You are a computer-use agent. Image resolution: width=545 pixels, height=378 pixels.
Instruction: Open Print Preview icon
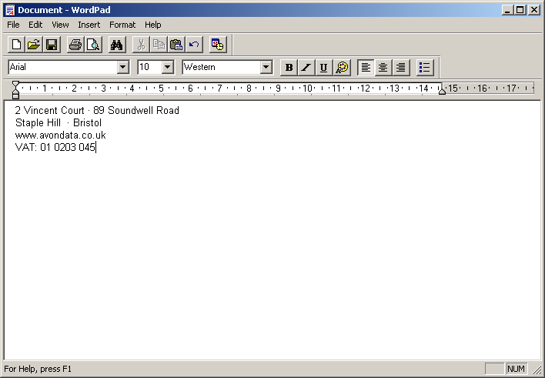point(93,45)
